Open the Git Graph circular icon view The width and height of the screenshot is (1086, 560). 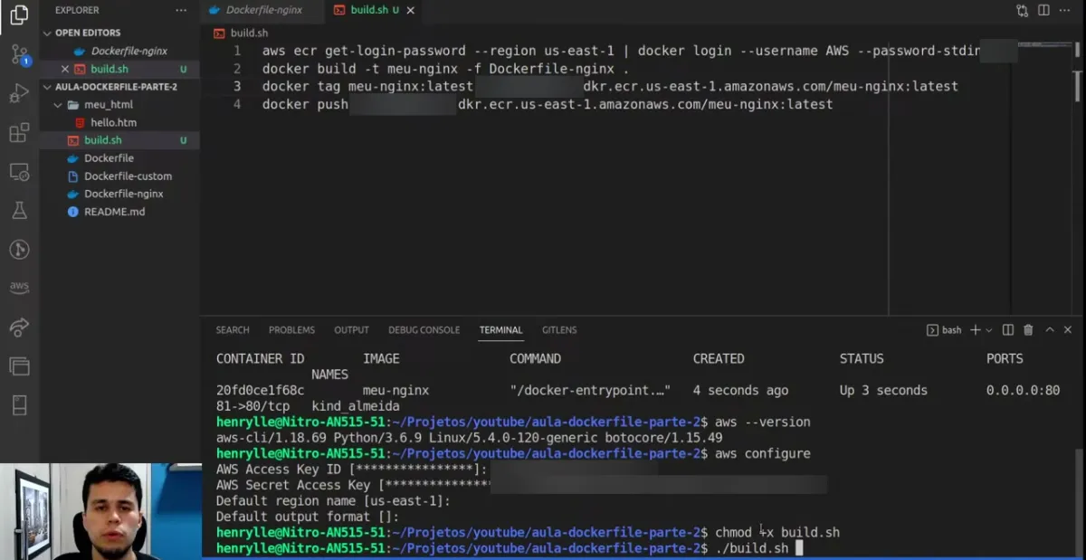click(x=19, y=250)
